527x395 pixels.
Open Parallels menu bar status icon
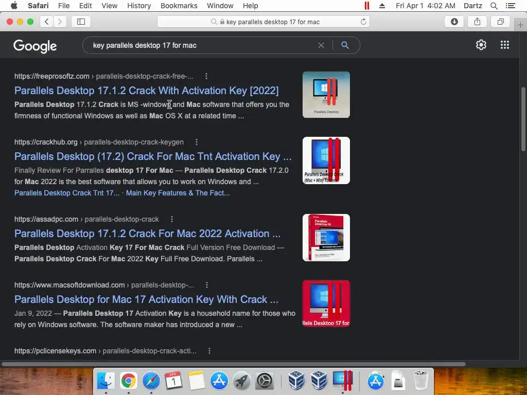click(367, 6)
